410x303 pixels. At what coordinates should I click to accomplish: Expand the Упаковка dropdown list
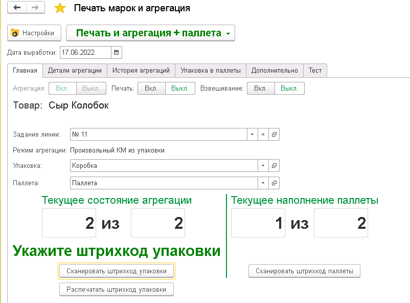click(x=263, y=165)
